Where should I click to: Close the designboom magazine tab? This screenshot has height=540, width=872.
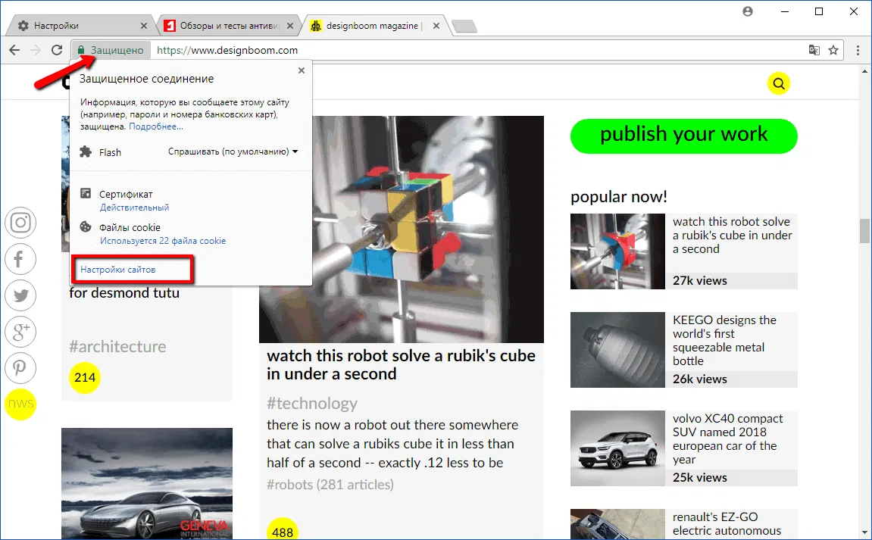point(436,26)
